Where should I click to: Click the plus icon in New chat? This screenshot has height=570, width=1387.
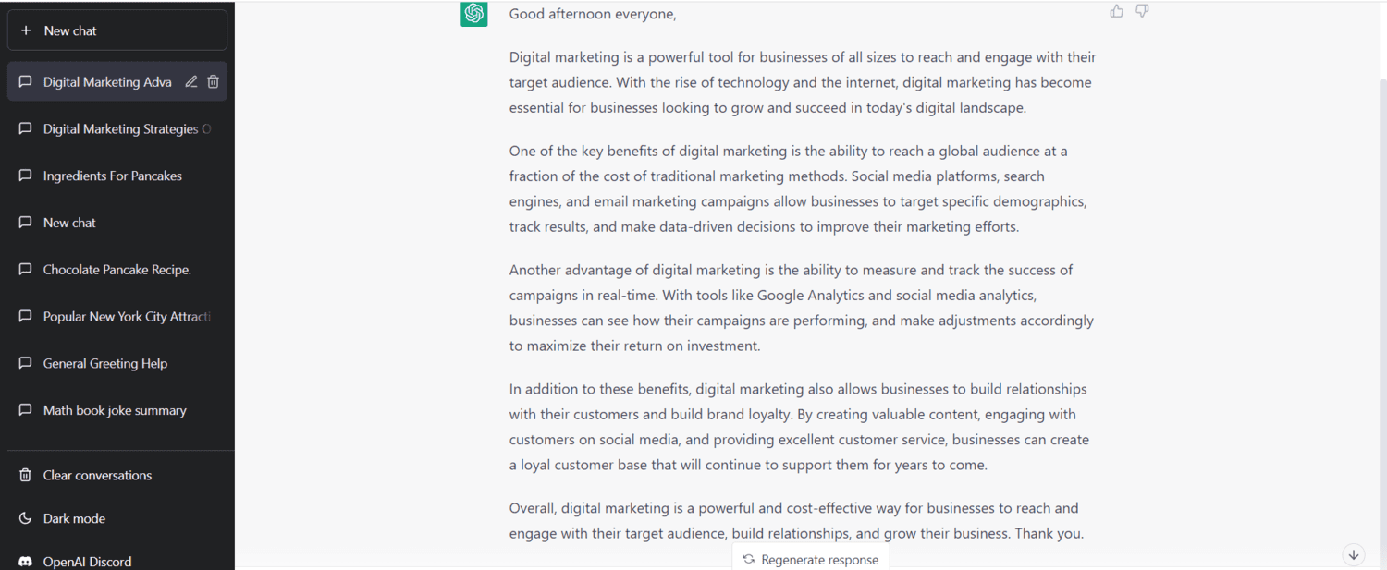click(26, 30)
